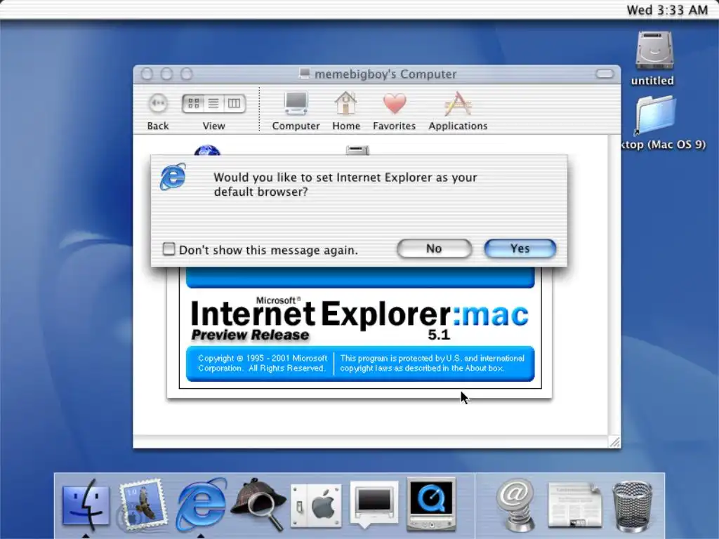Click No in the default browser dialog

[434, 248]
